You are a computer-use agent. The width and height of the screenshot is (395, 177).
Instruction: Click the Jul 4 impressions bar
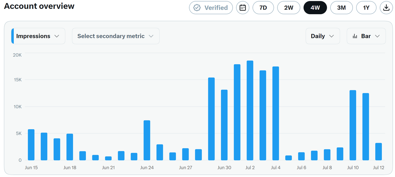coord(276,113)
